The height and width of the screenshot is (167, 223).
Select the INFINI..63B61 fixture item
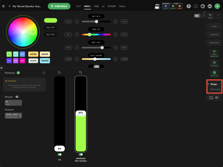[x=13, y=116]
